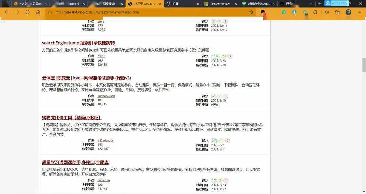The height and width of the screenshot is (194, 366).
Task: Open a new browser tab
Action: point(320,4)
